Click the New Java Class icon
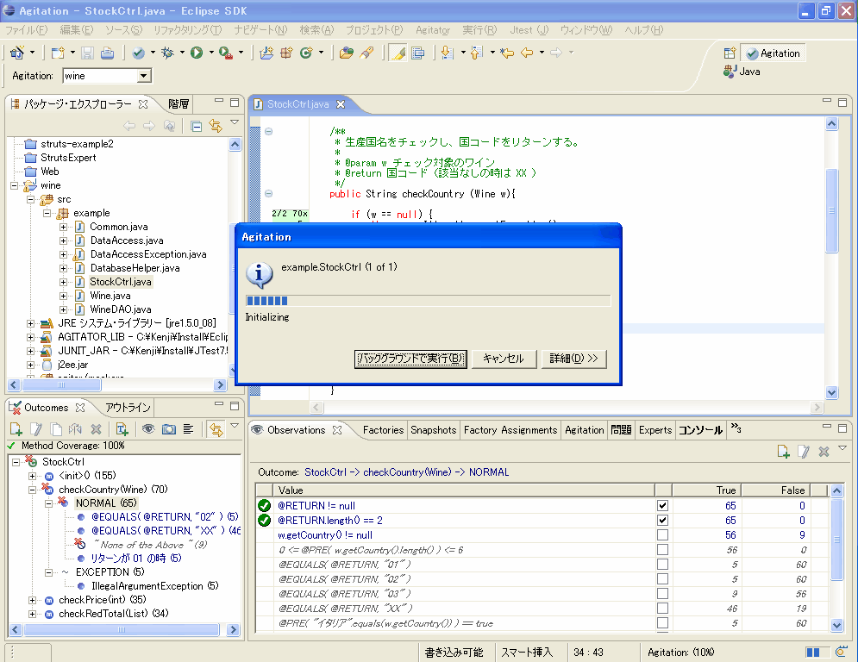The height and width of the screenshot is (662, 858). coord(306,53)
